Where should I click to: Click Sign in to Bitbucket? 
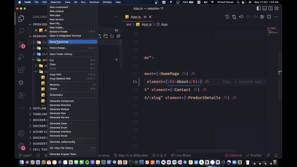pyautogui.click(x=131, y=155)
